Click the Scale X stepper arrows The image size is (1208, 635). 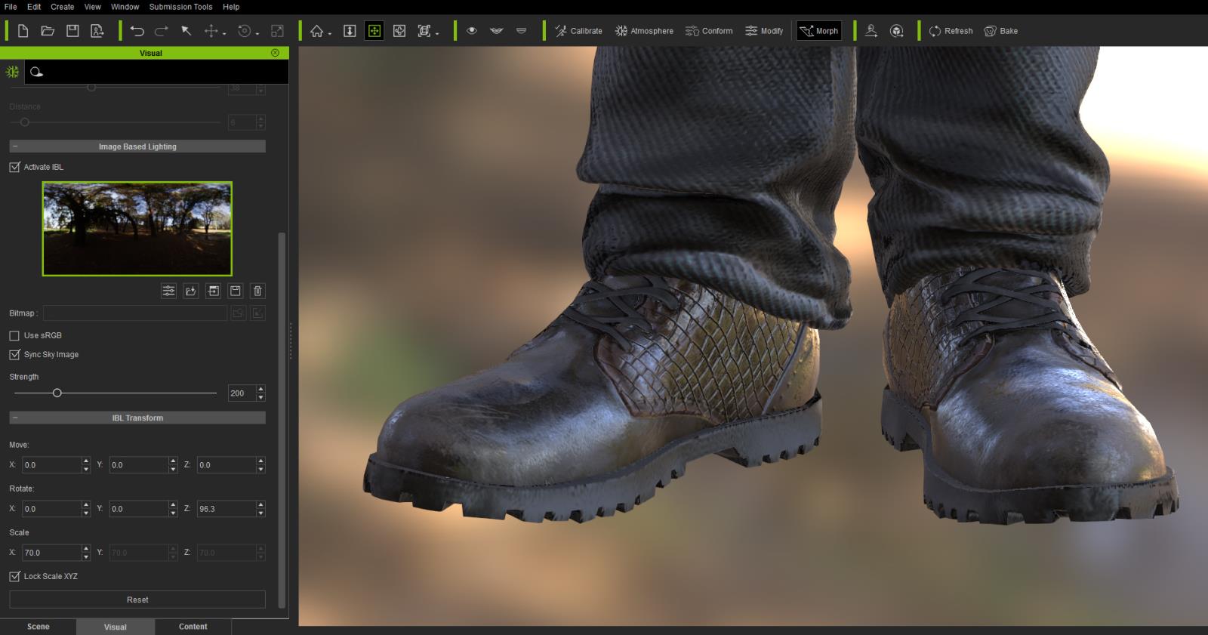(86, 553)
